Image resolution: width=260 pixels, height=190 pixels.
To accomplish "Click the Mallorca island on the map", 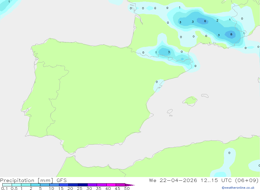I will pyautogui.click(x=190, y=101).
